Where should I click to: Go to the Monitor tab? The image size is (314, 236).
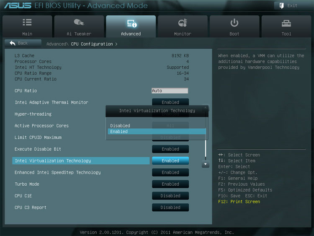[x=183, y=26]
